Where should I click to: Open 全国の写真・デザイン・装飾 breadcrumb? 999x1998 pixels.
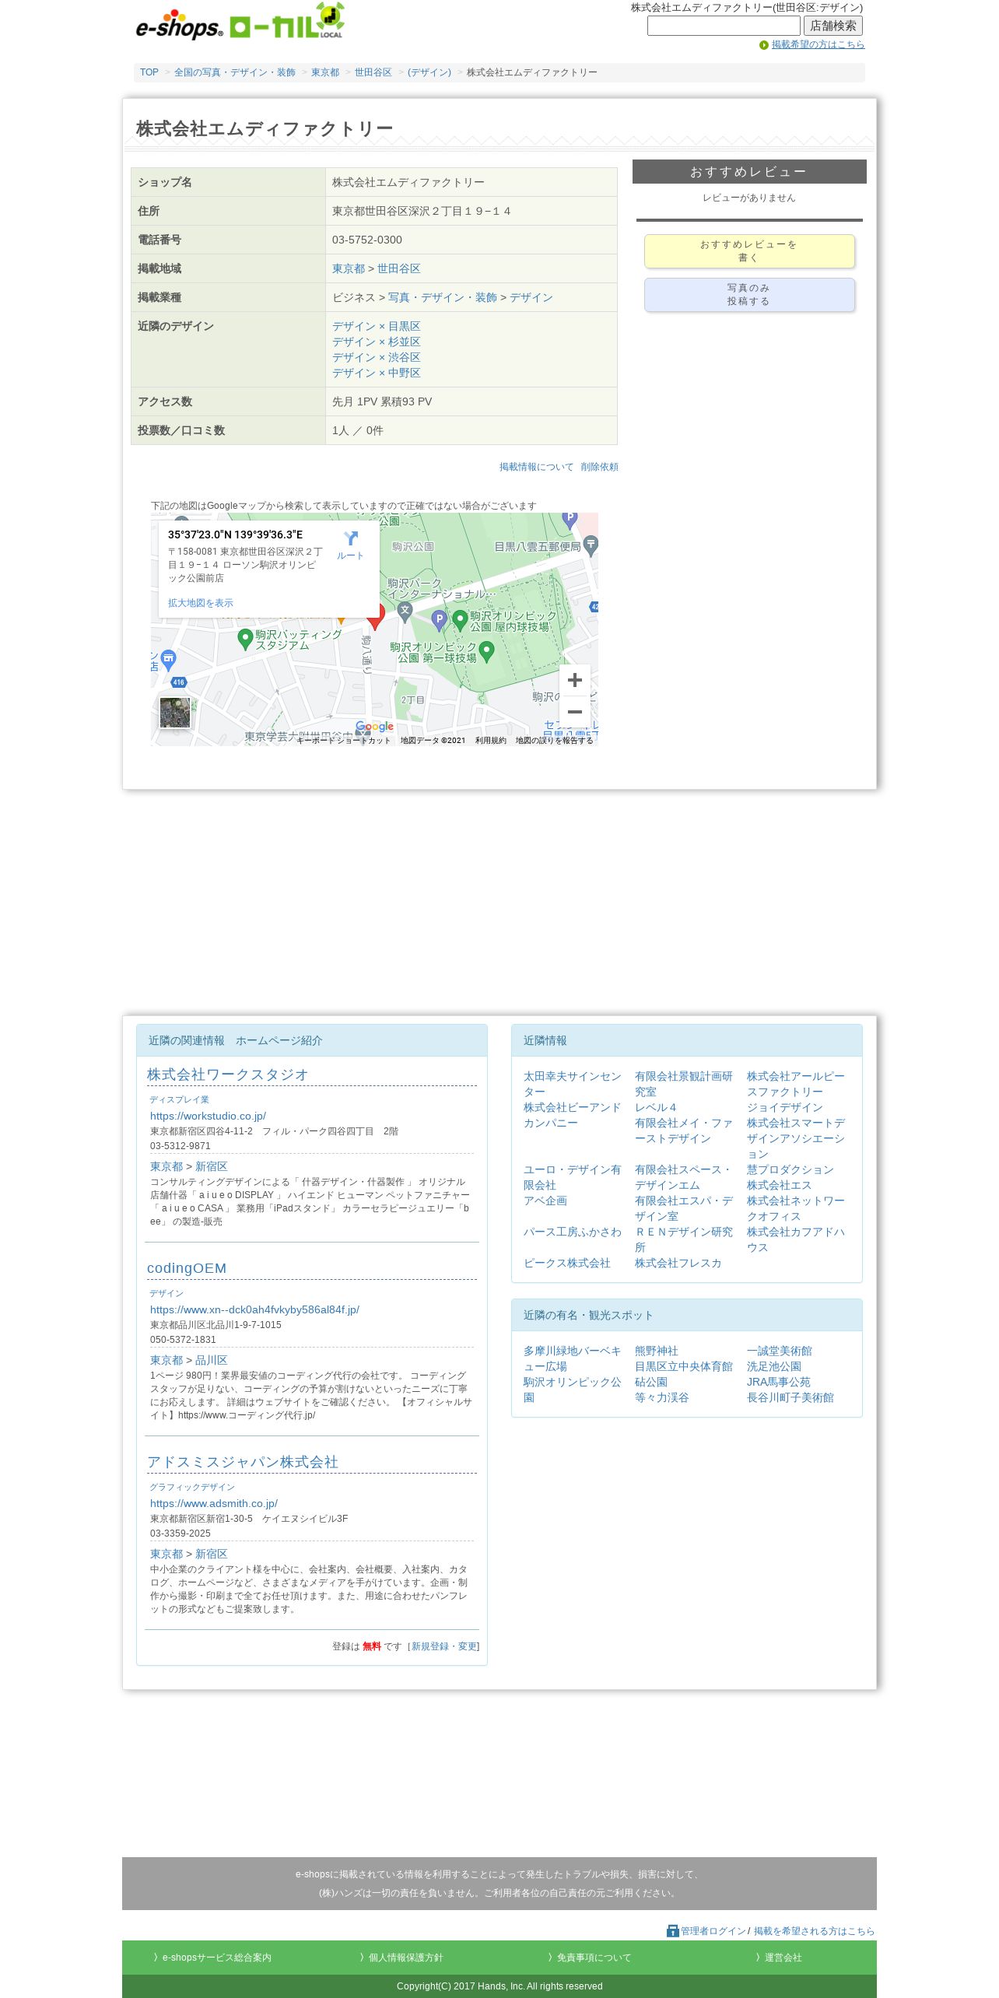click(235, 72)
